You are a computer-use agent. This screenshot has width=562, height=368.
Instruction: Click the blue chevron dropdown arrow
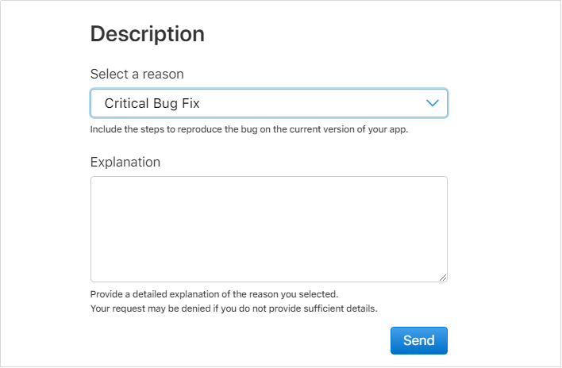coord(433,103)
